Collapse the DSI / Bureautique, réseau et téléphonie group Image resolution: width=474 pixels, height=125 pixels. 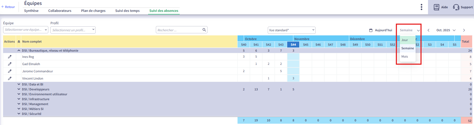pyautogui.click(x=19, y=51)
